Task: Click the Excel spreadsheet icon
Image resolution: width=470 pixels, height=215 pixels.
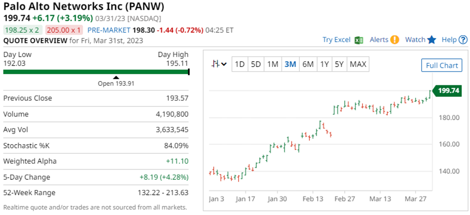Action: 359,40
